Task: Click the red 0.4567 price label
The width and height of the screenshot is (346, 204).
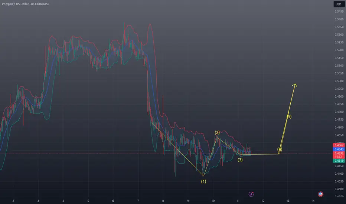Action: point(339,145)
